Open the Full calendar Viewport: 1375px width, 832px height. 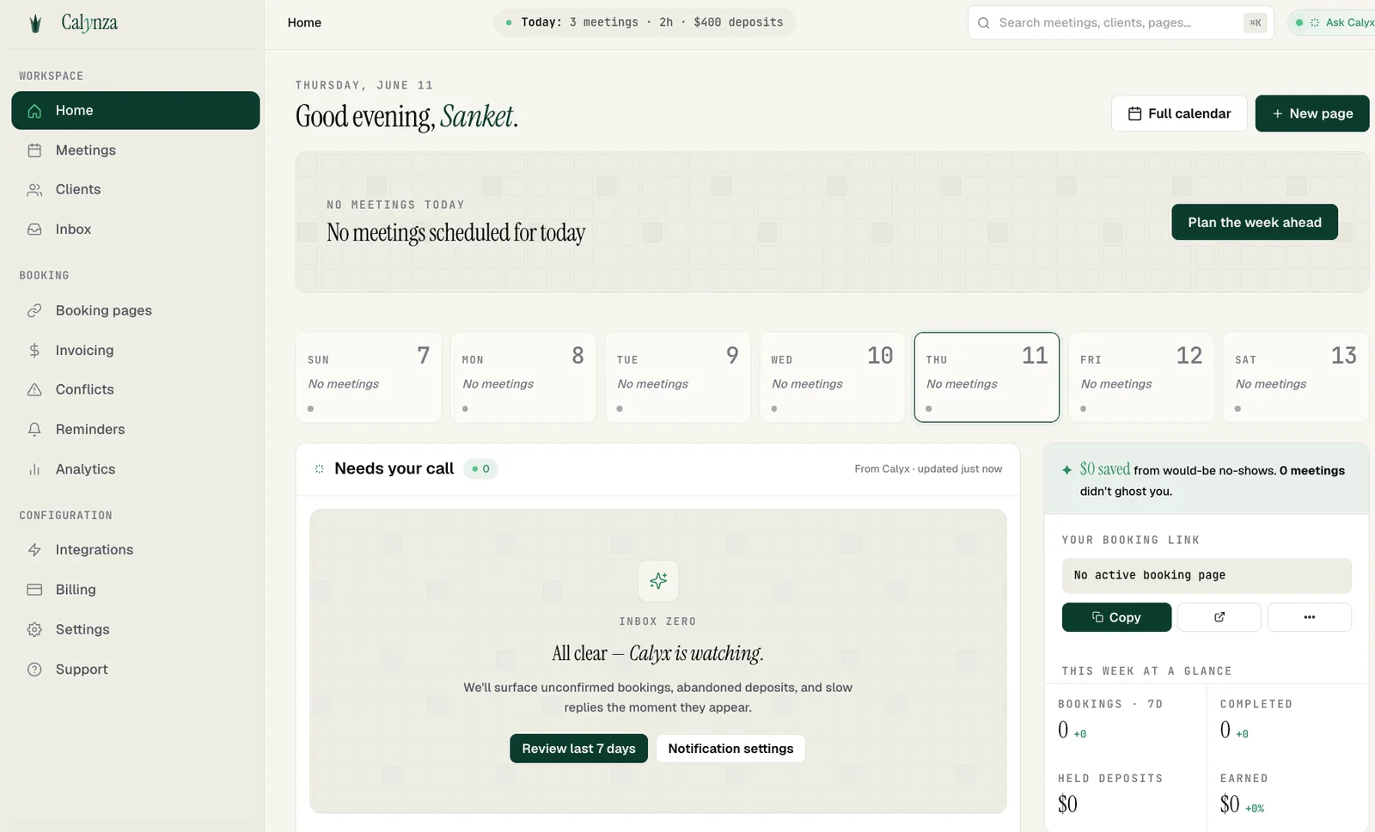1179,113
